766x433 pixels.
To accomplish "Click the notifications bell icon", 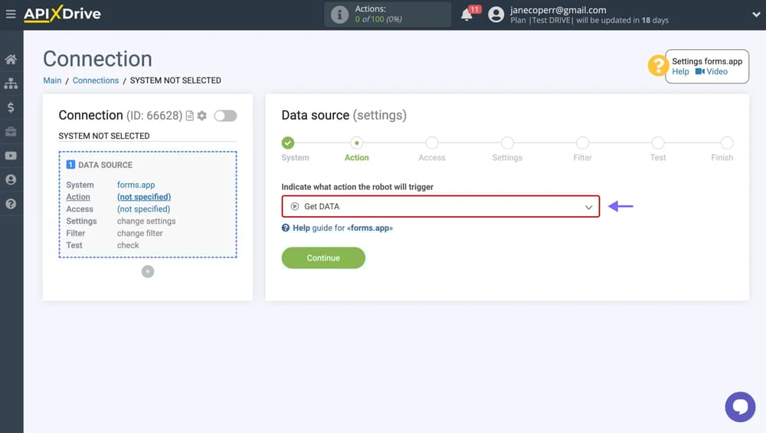I will (x=466, y=15).
